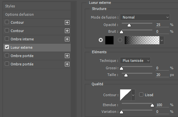This screenshot has width=178, height=117.
Task: Open the Technique Plus tamisée dropdown
Action: coord(135,61)
